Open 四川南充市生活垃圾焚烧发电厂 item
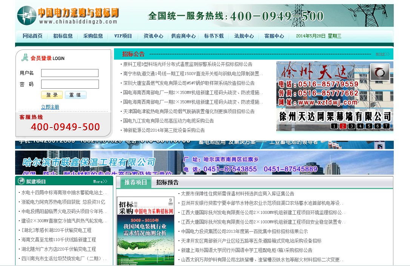This screenshot has height=266, width=410. pyautogui.click(x=64, y=258)
